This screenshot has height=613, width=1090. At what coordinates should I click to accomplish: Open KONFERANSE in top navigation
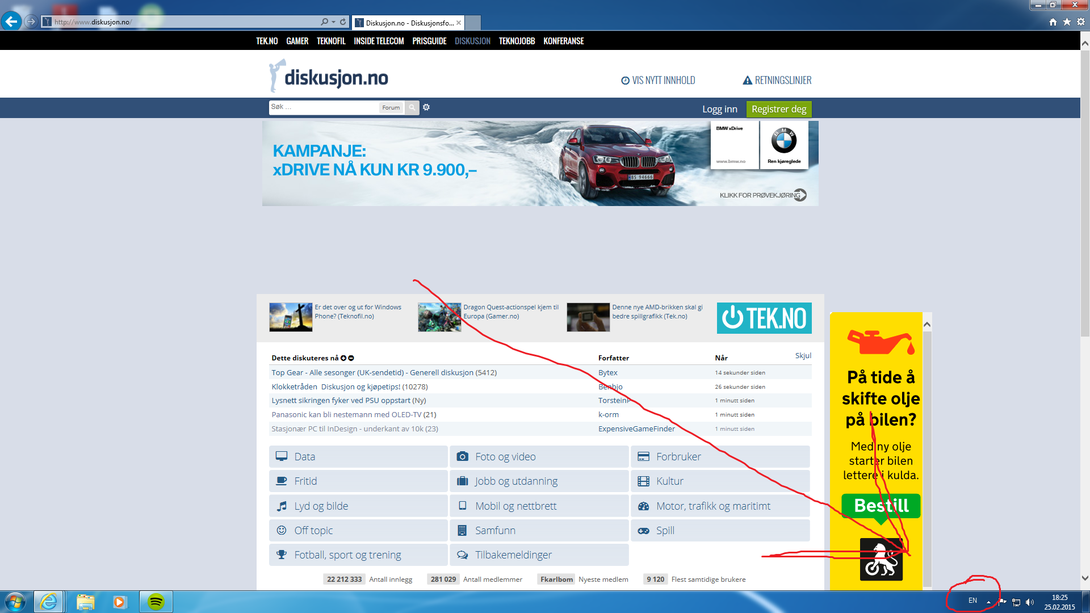pos(563,41)
